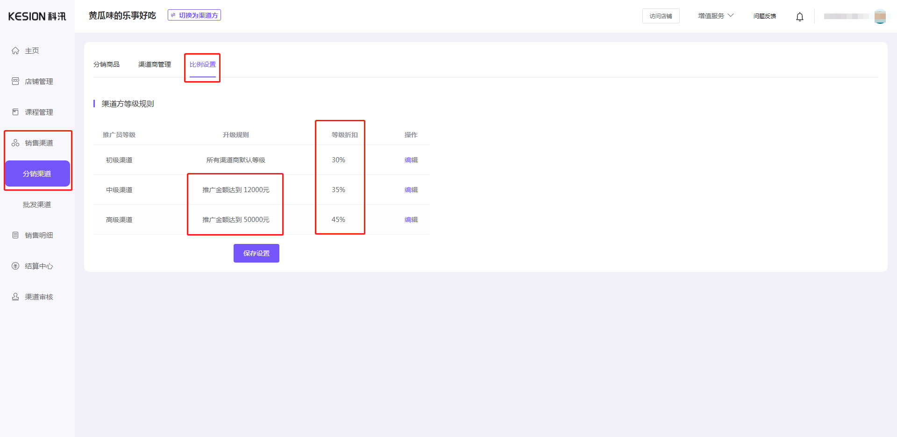Open notifications bell icon

coord(799,17)
